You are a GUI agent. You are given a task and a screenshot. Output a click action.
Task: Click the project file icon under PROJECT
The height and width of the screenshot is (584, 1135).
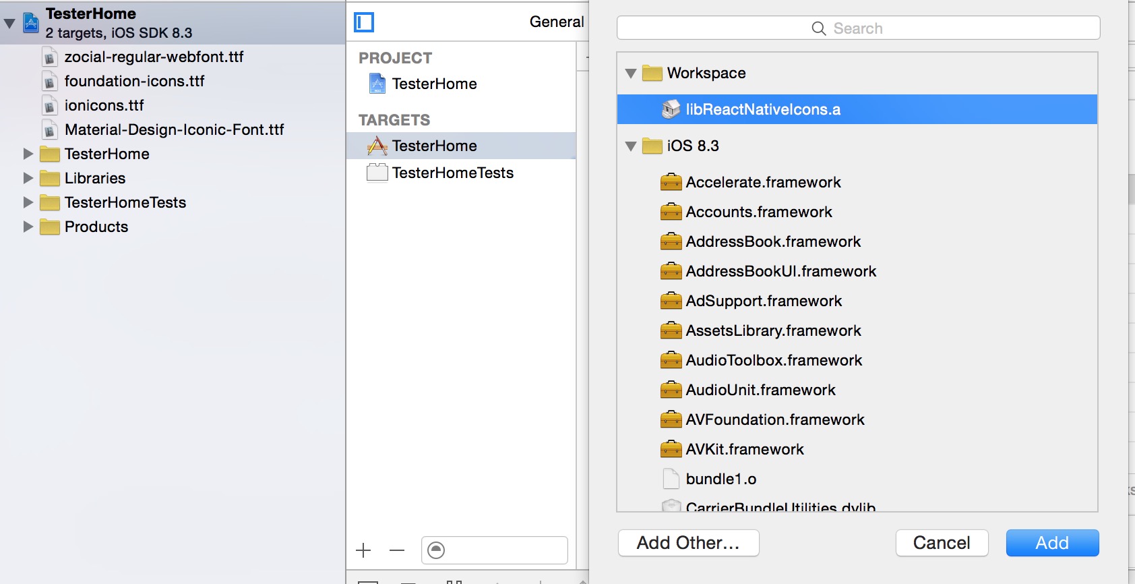377,84
